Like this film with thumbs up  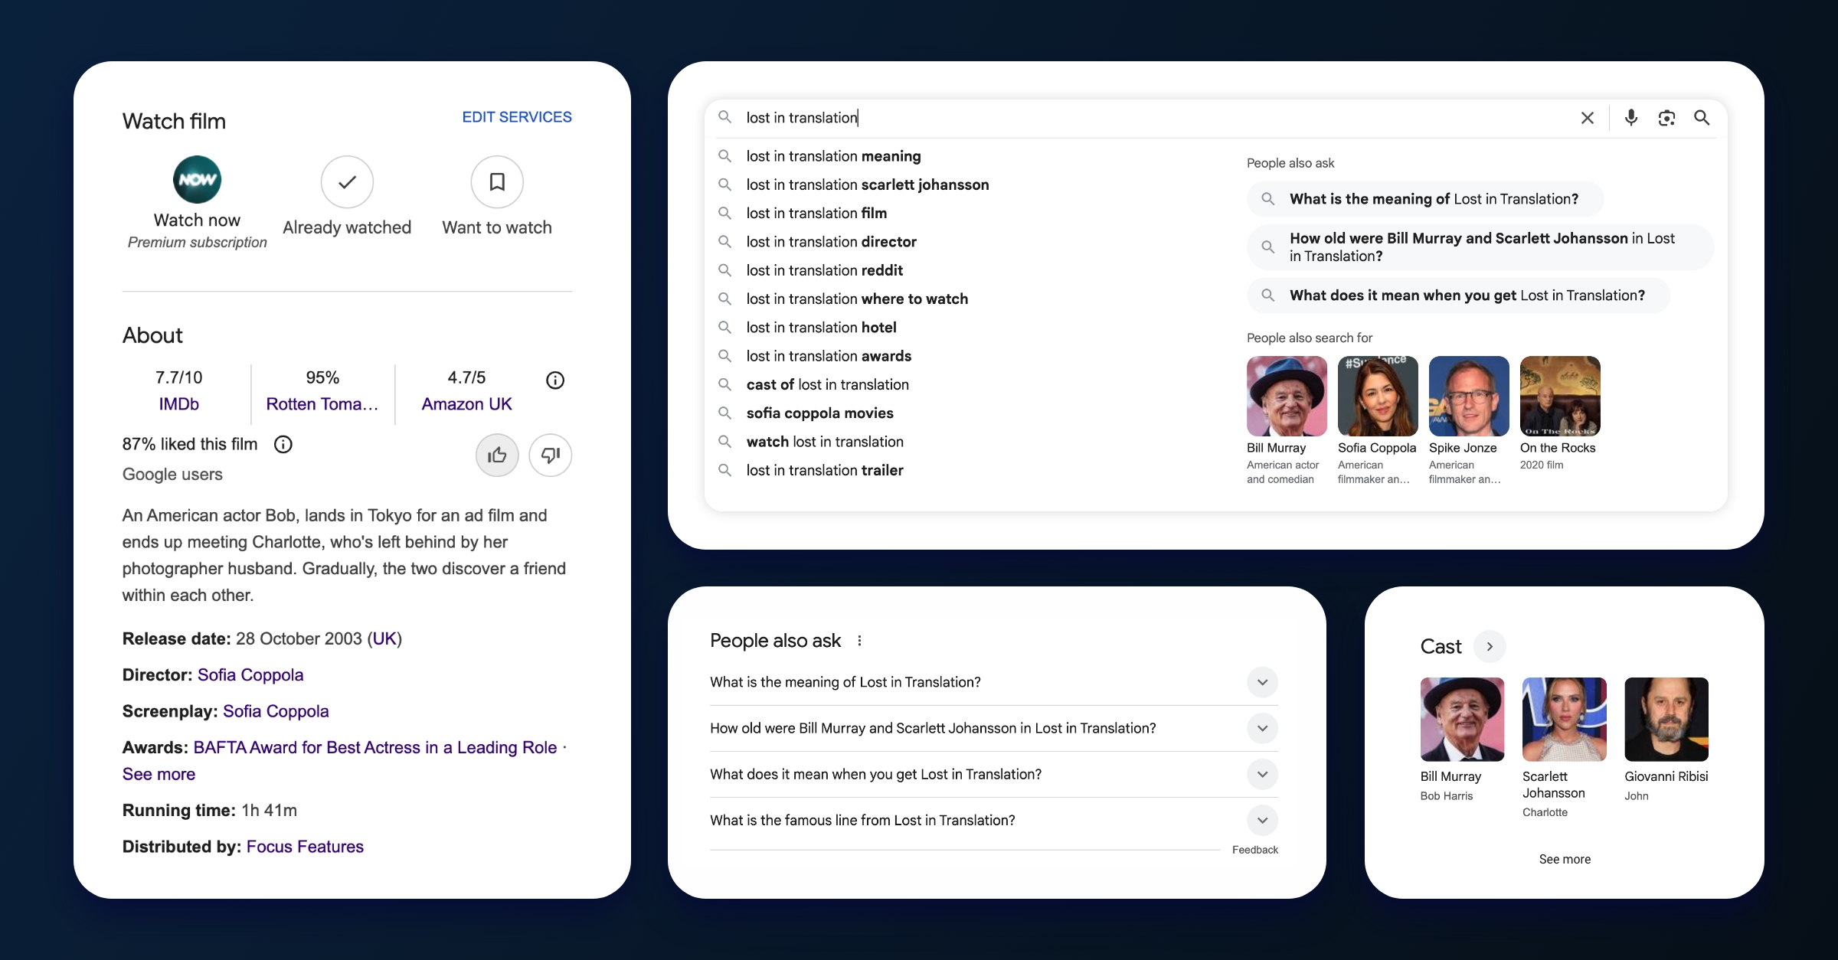[x=497, y=456]
